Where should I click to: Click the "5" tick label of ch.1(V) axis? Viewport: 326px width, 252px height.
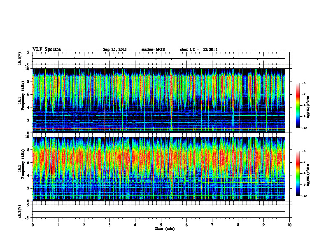(x=28, y=52)
